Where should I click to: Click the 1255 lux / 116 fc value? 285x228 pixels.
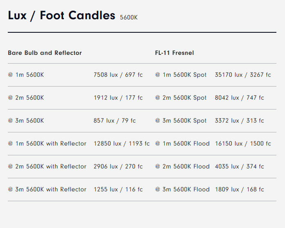(x=118, y=189)
